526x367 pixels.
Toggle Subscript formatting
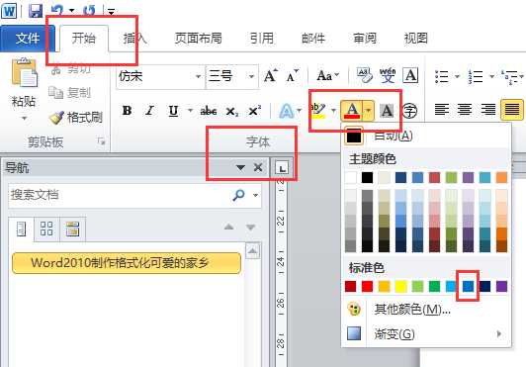[231, 111]
